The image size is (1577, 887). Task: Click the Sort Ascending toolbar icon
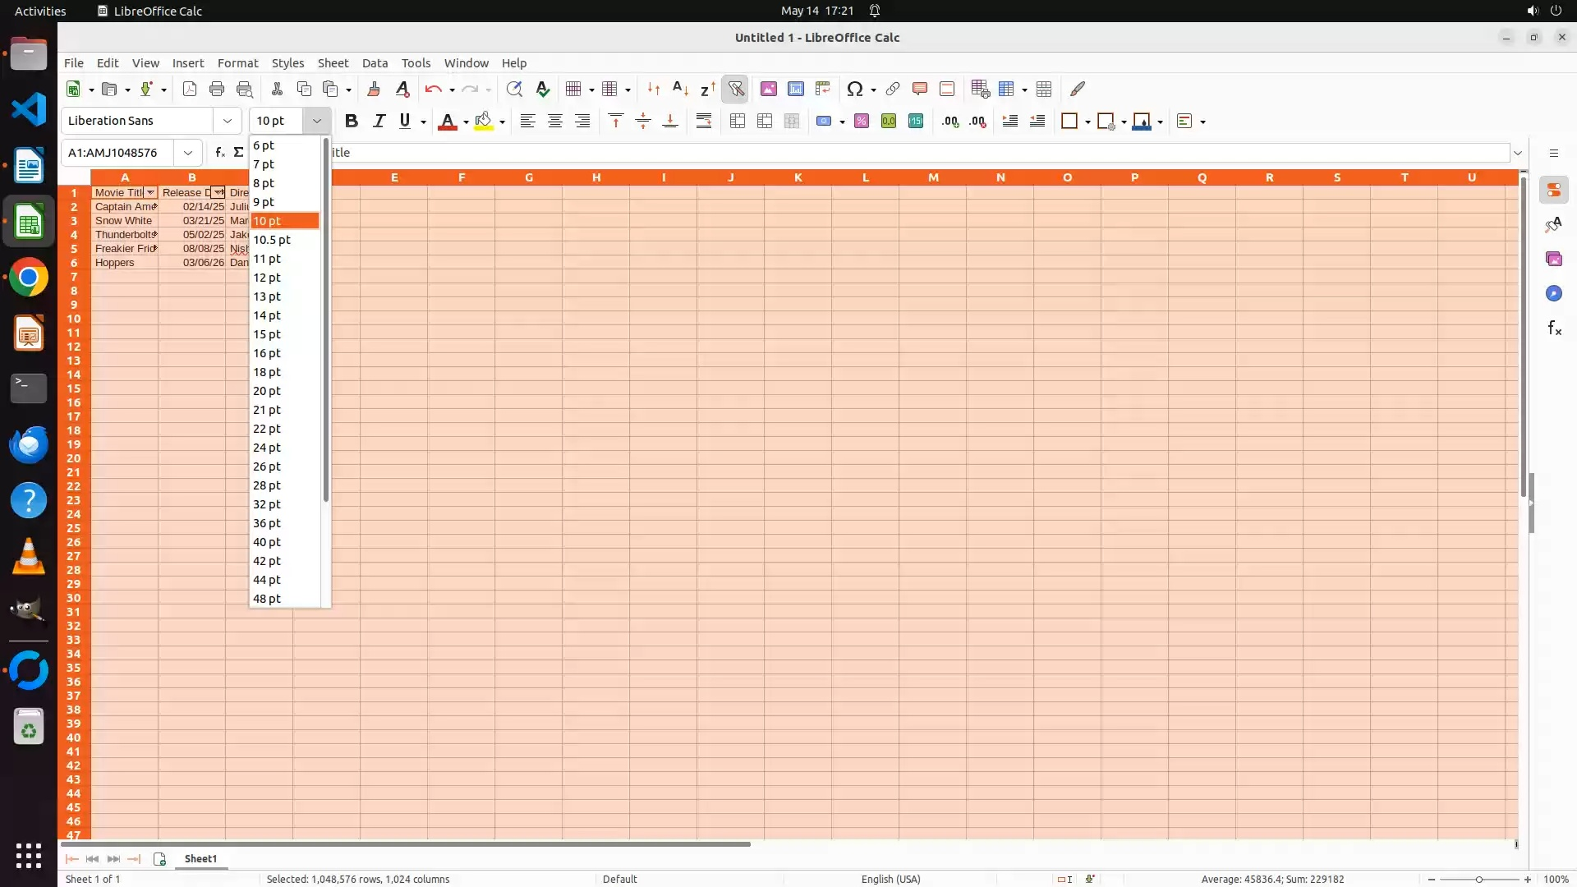(x=680, y=89)
